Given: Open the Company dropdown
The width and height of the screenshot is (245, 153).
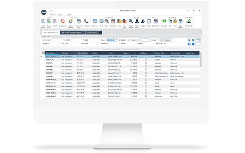Looking at the screenshot, I should (x=172, y=40).
